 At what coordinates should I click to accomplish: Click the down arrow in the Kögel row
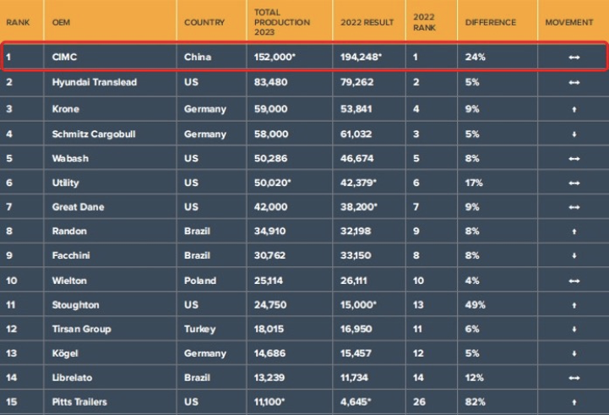tap(574, 353)
